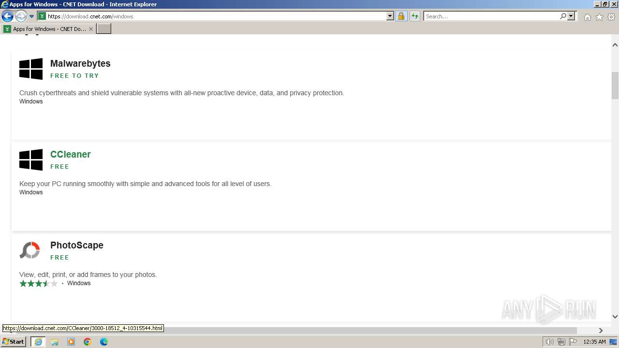619x348 pixels.
Task: Open the CCleaner title link
Action: 71,154
